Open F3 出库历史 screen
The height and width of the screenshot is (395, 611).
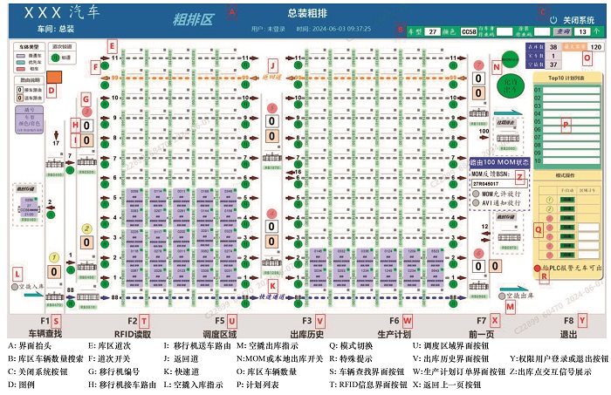point(307,326)
